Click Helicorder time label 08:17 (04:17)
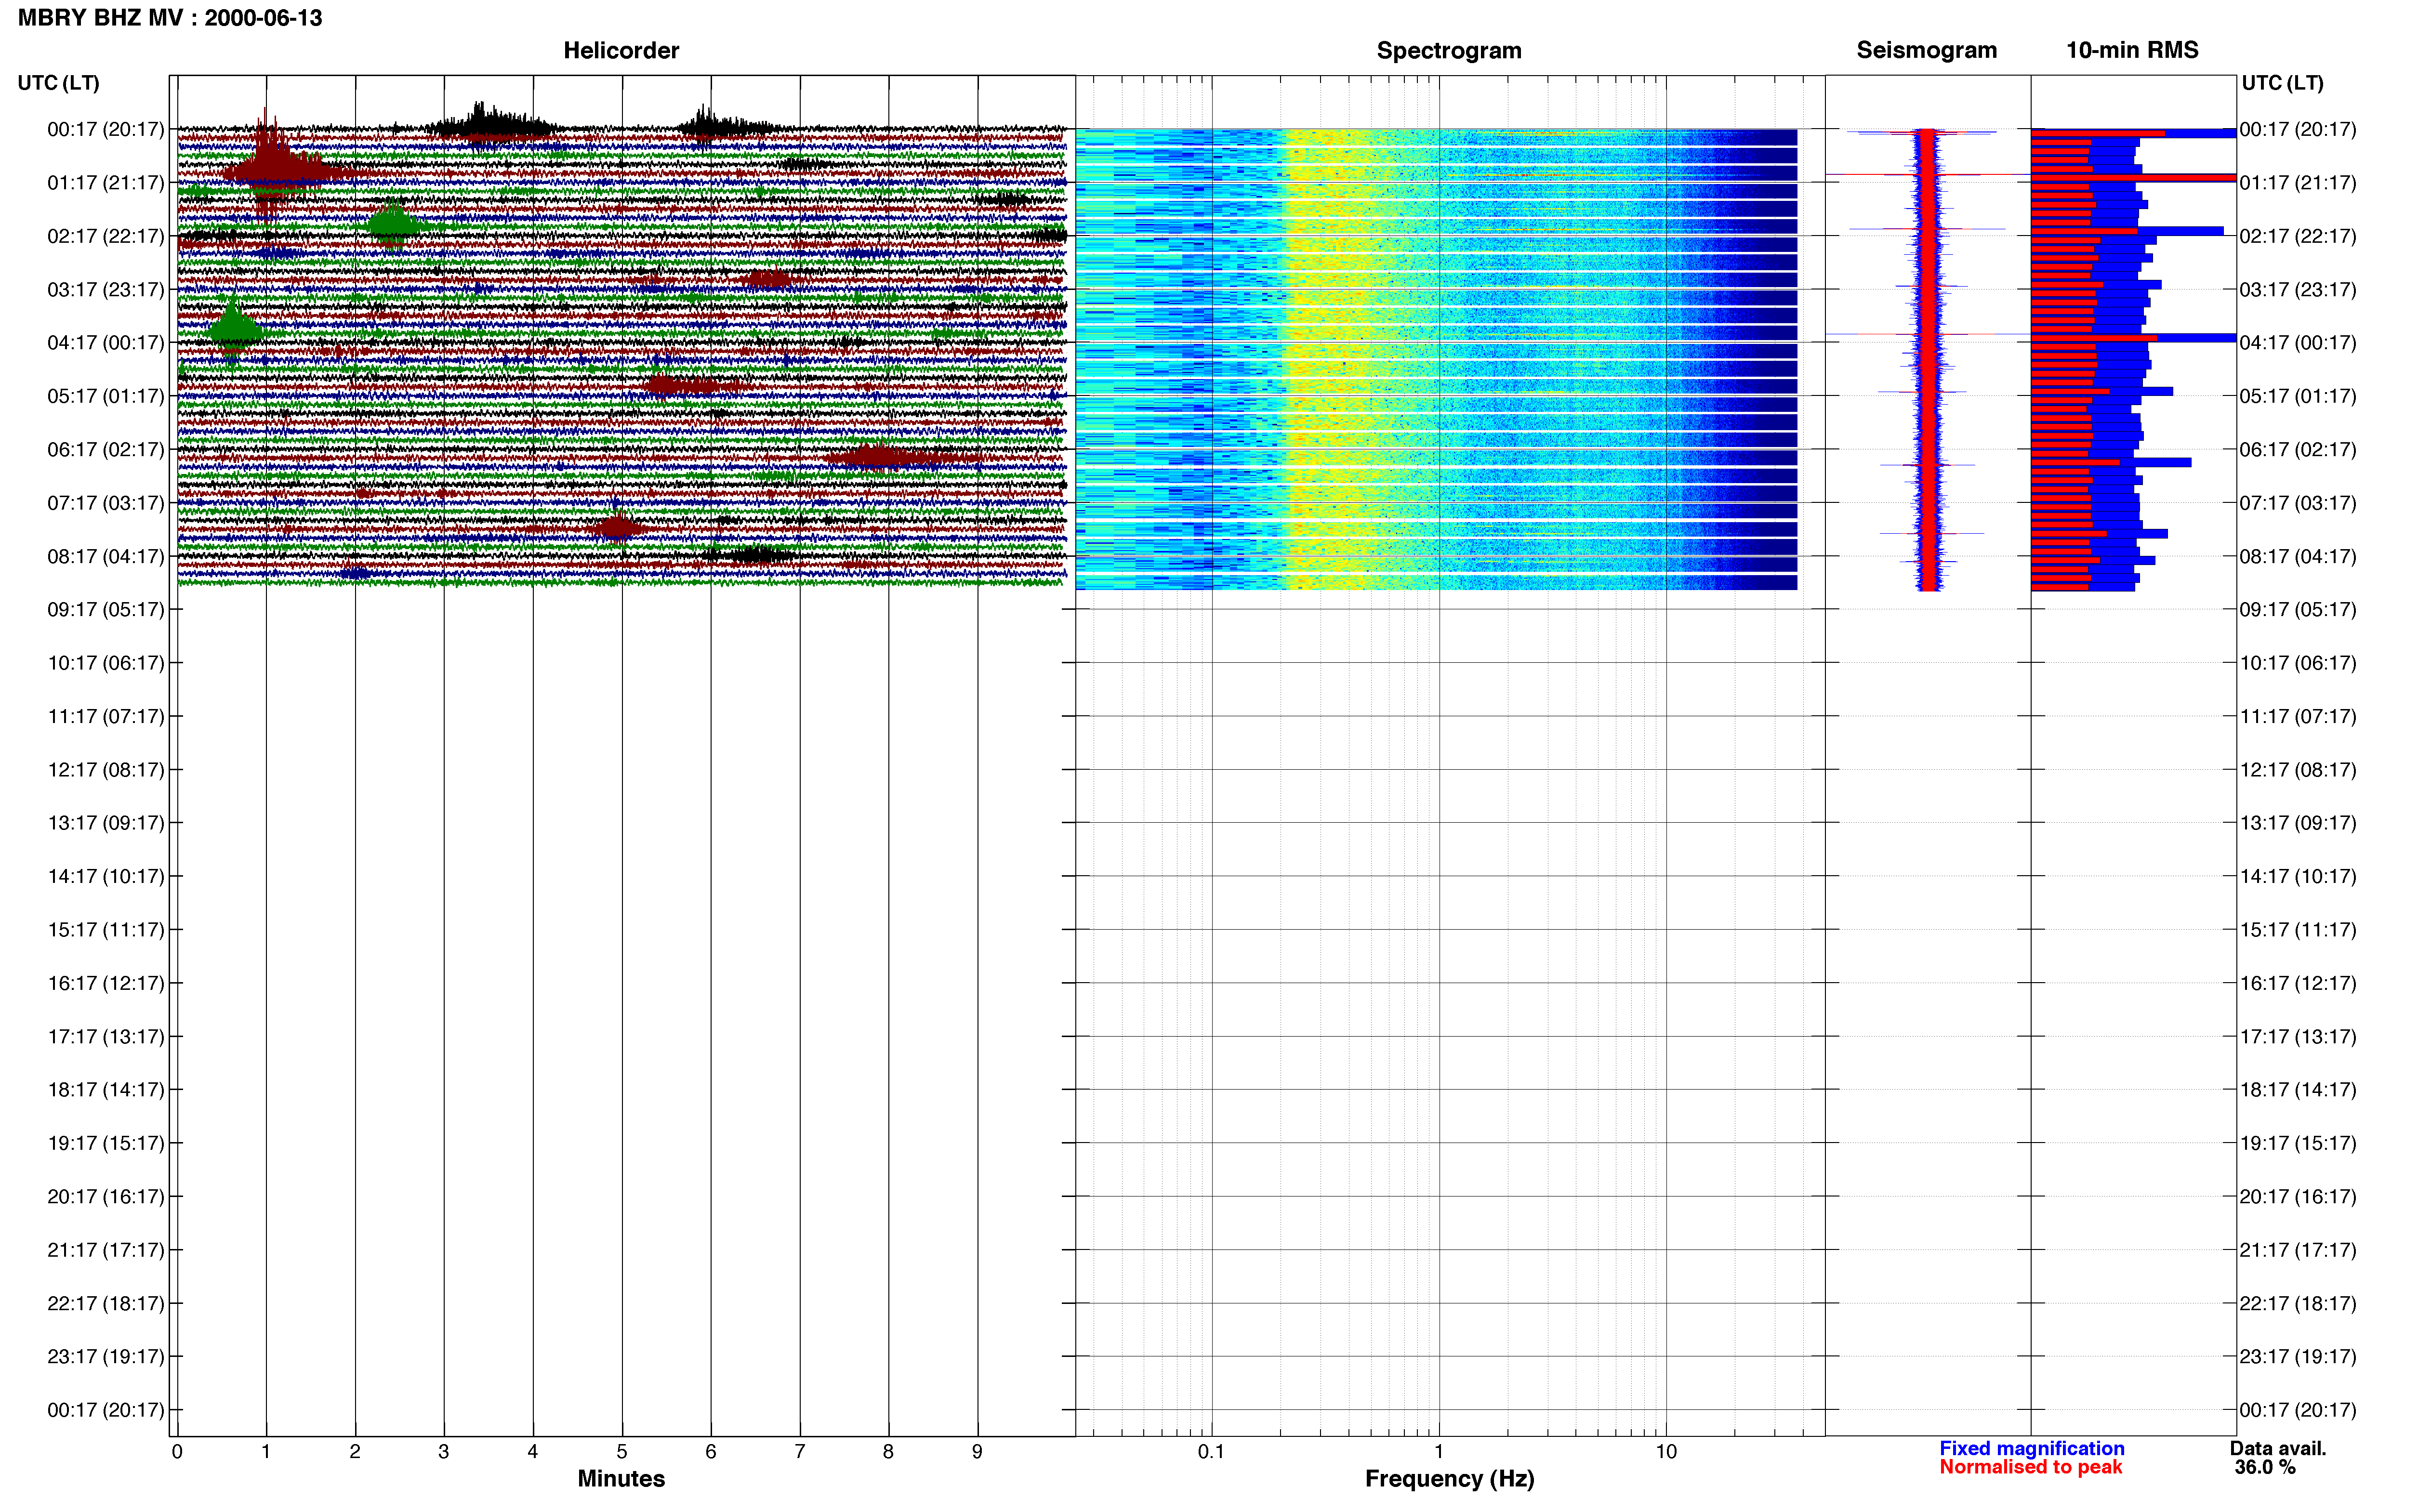Viewport: 2418px width, 1512px height. tap(106, 556)
